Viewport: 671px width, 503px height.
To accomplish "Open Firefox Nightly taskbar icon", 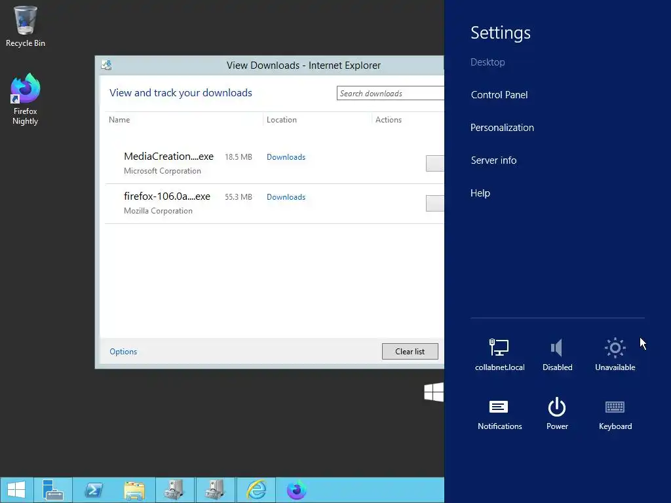I will [x=297, y=490].
